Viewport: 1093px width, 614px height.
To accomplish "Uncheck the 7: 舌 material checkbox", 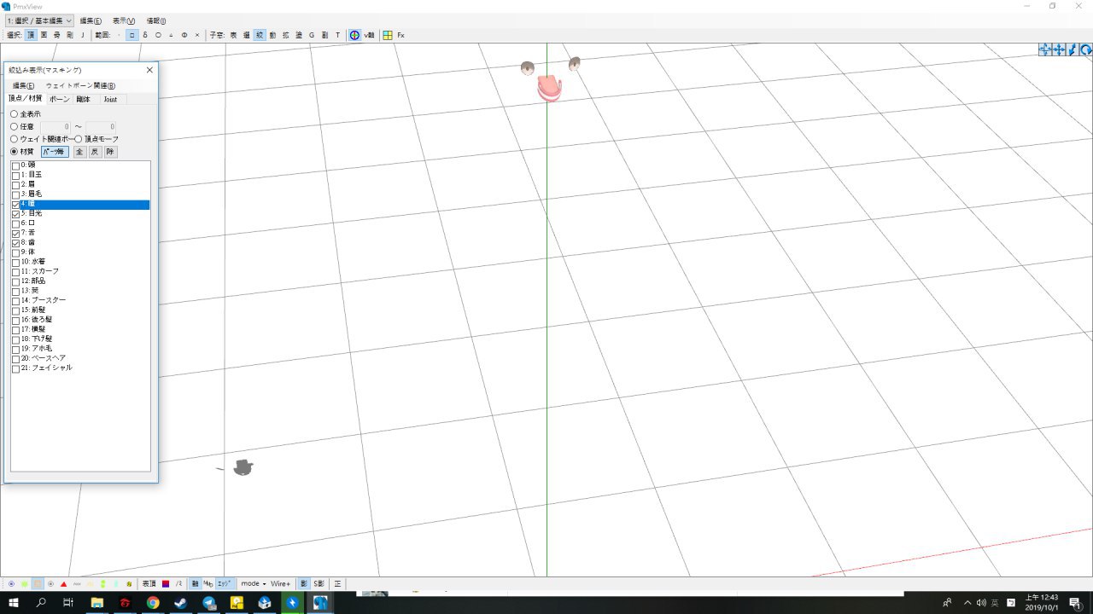I will (x=15, y=233).
